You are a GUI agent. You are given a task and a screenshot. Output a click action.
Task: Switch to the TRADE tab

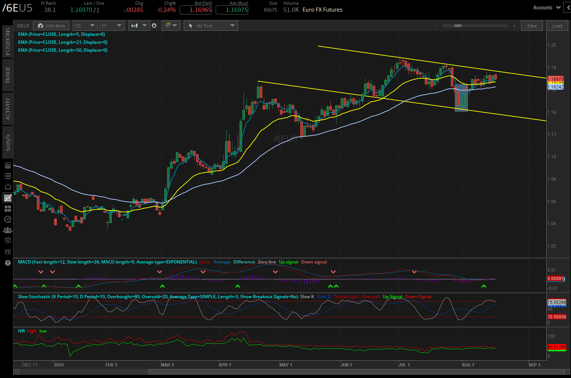point(8,75)
